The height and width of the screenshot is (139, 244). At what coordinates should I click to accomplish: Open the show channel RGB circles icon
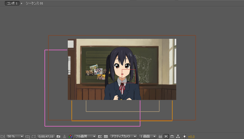70,137
